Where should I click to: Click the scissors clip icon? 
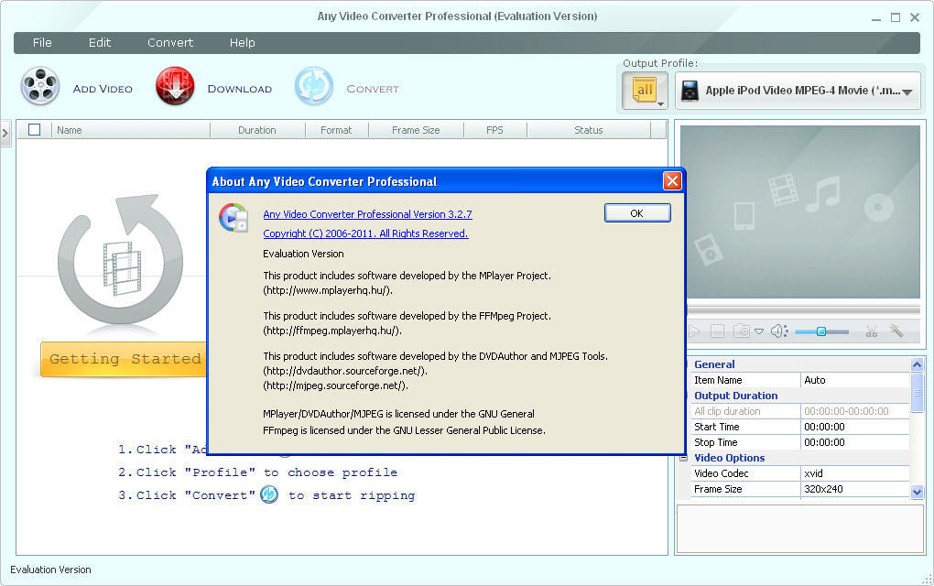click(x=872, y=331)
